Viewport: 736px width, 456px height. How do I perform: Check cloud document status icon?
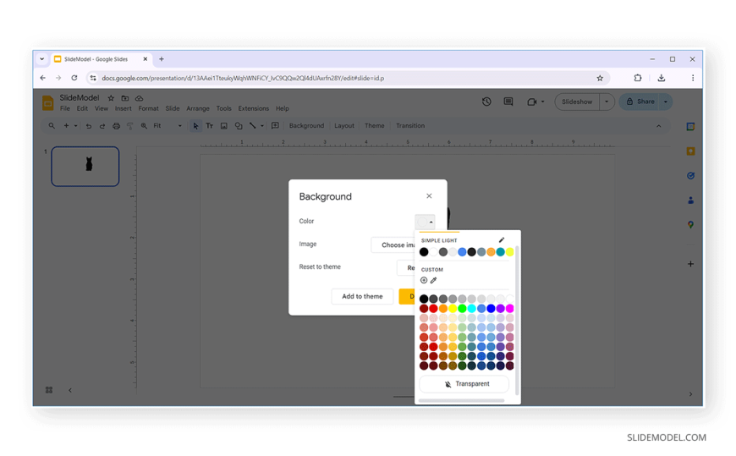click(140, 98)
